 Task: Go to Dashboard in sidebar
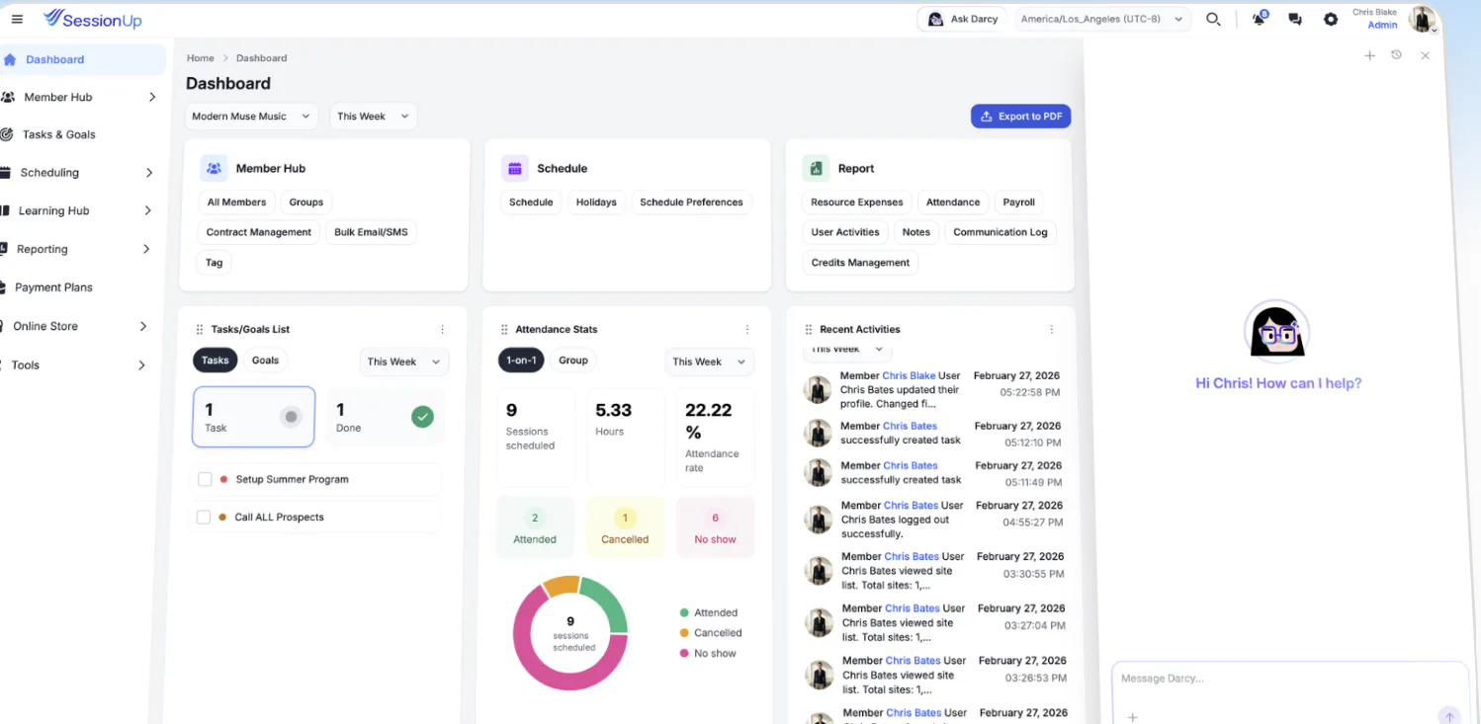81,59
